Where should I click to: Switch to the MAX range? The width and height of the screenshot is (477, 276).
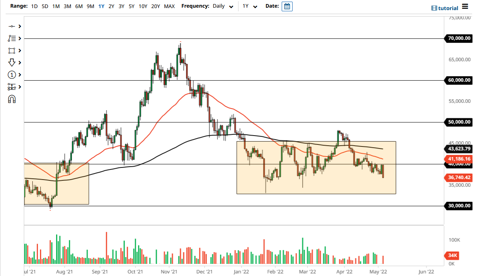click(169, 6)
